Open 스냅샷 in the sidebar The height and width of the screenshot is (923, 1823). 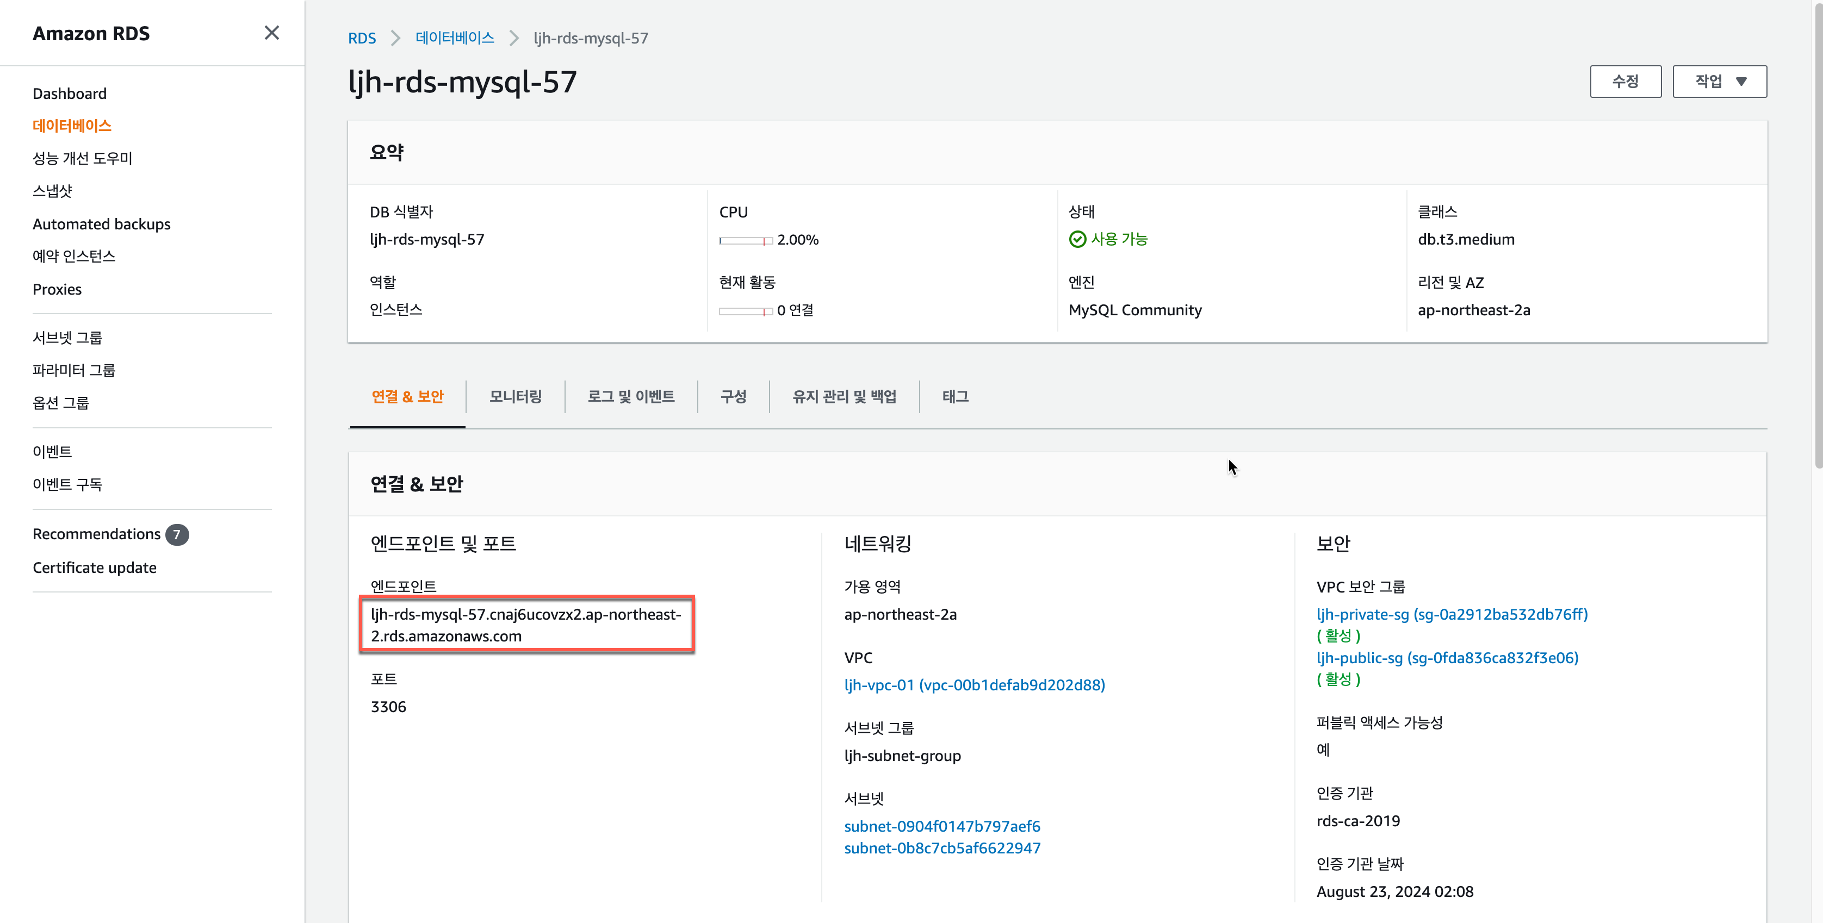(x=52, y=191)
